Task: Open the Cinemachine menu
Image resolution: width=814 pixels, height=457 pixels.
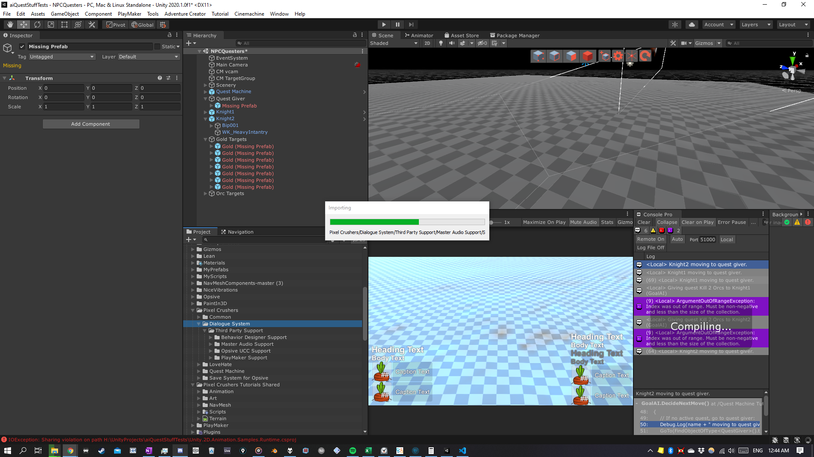Action: [x=249, y=14]
